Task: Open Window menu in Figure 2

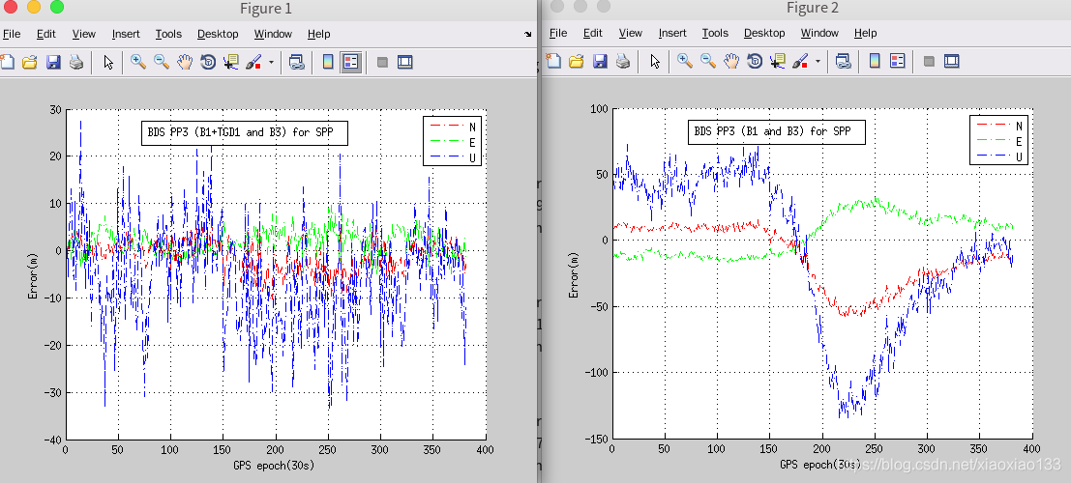Action: click(x=818, y=33)
